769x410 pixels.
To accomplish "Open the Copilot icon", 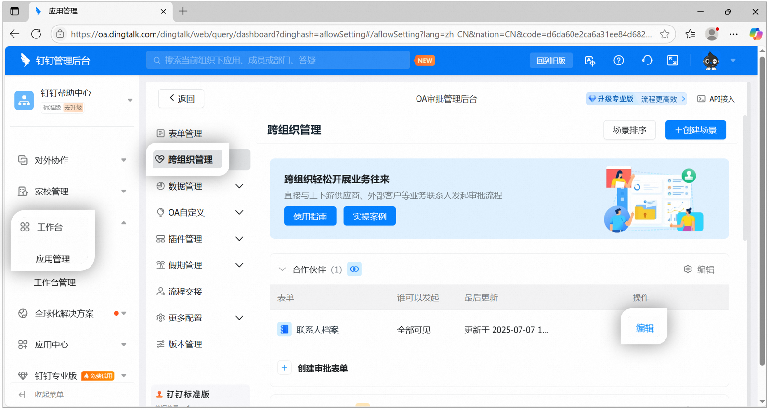I will pos(756,34).
